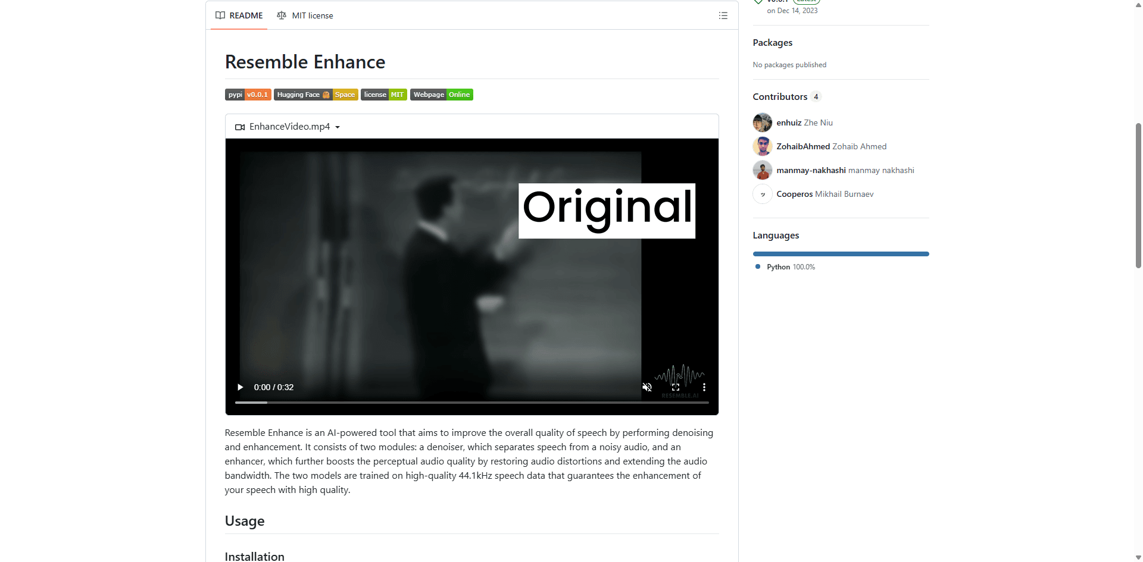Switch to MIT license tab
The height and width of the screenshot is (562, 1143).
coord(305,15)
